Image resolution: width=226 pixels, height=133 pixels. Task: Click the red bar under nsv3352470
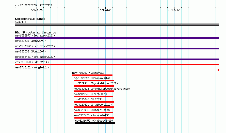click(94, 118)
